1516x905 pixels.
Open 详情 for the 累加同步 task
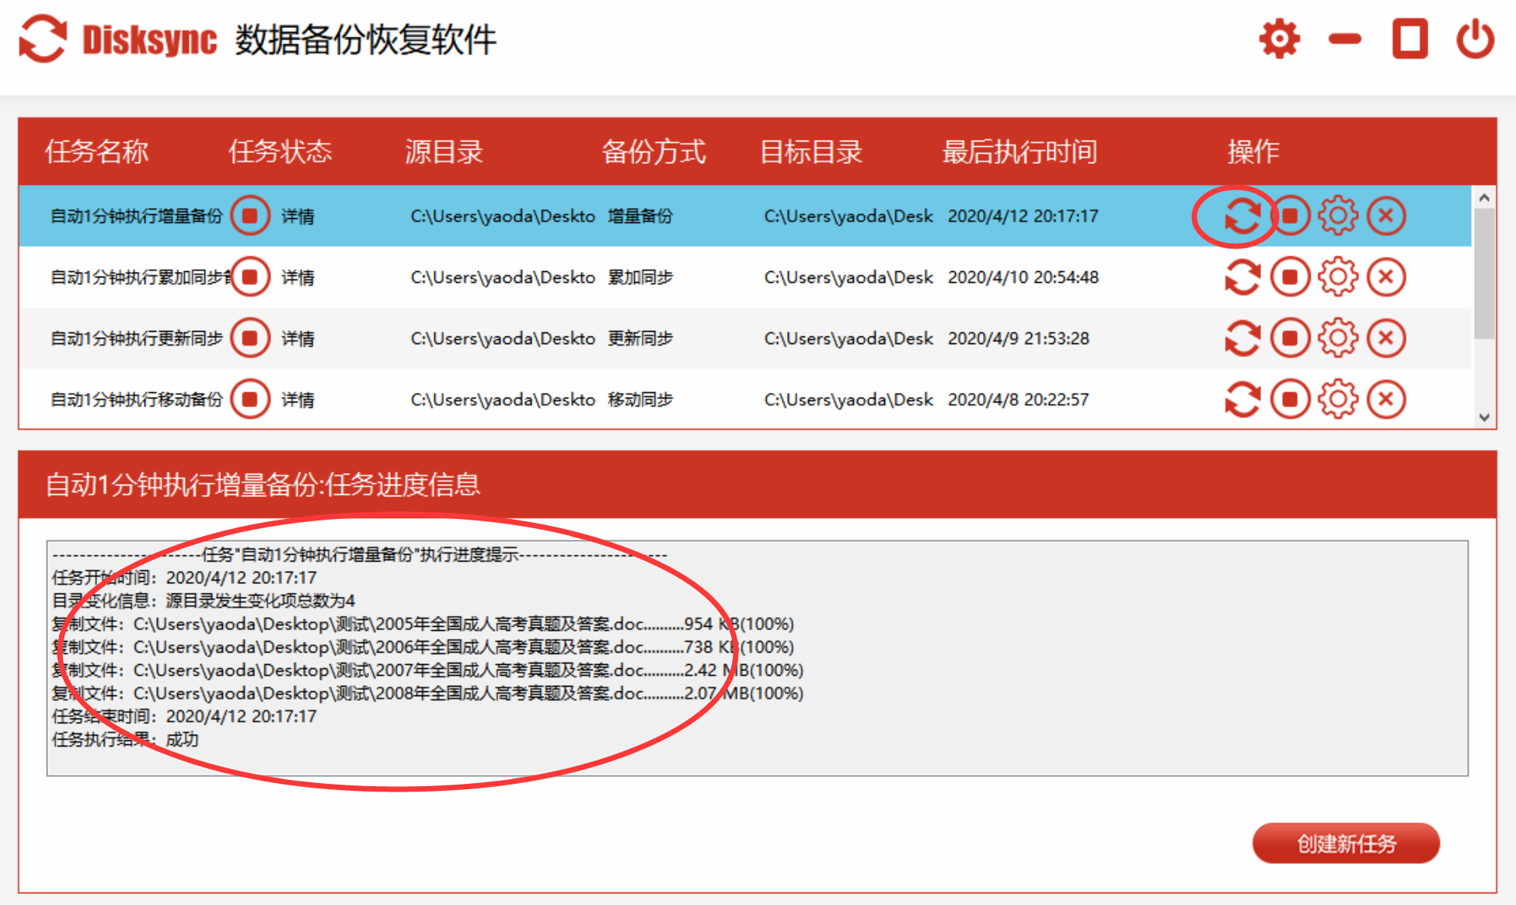click(298, 278)
